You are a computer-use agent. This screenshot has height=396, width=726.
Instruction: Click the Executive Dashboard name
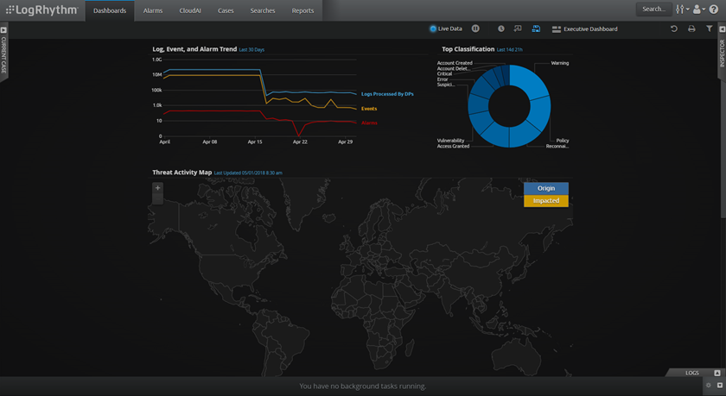(x=590, y=29)
